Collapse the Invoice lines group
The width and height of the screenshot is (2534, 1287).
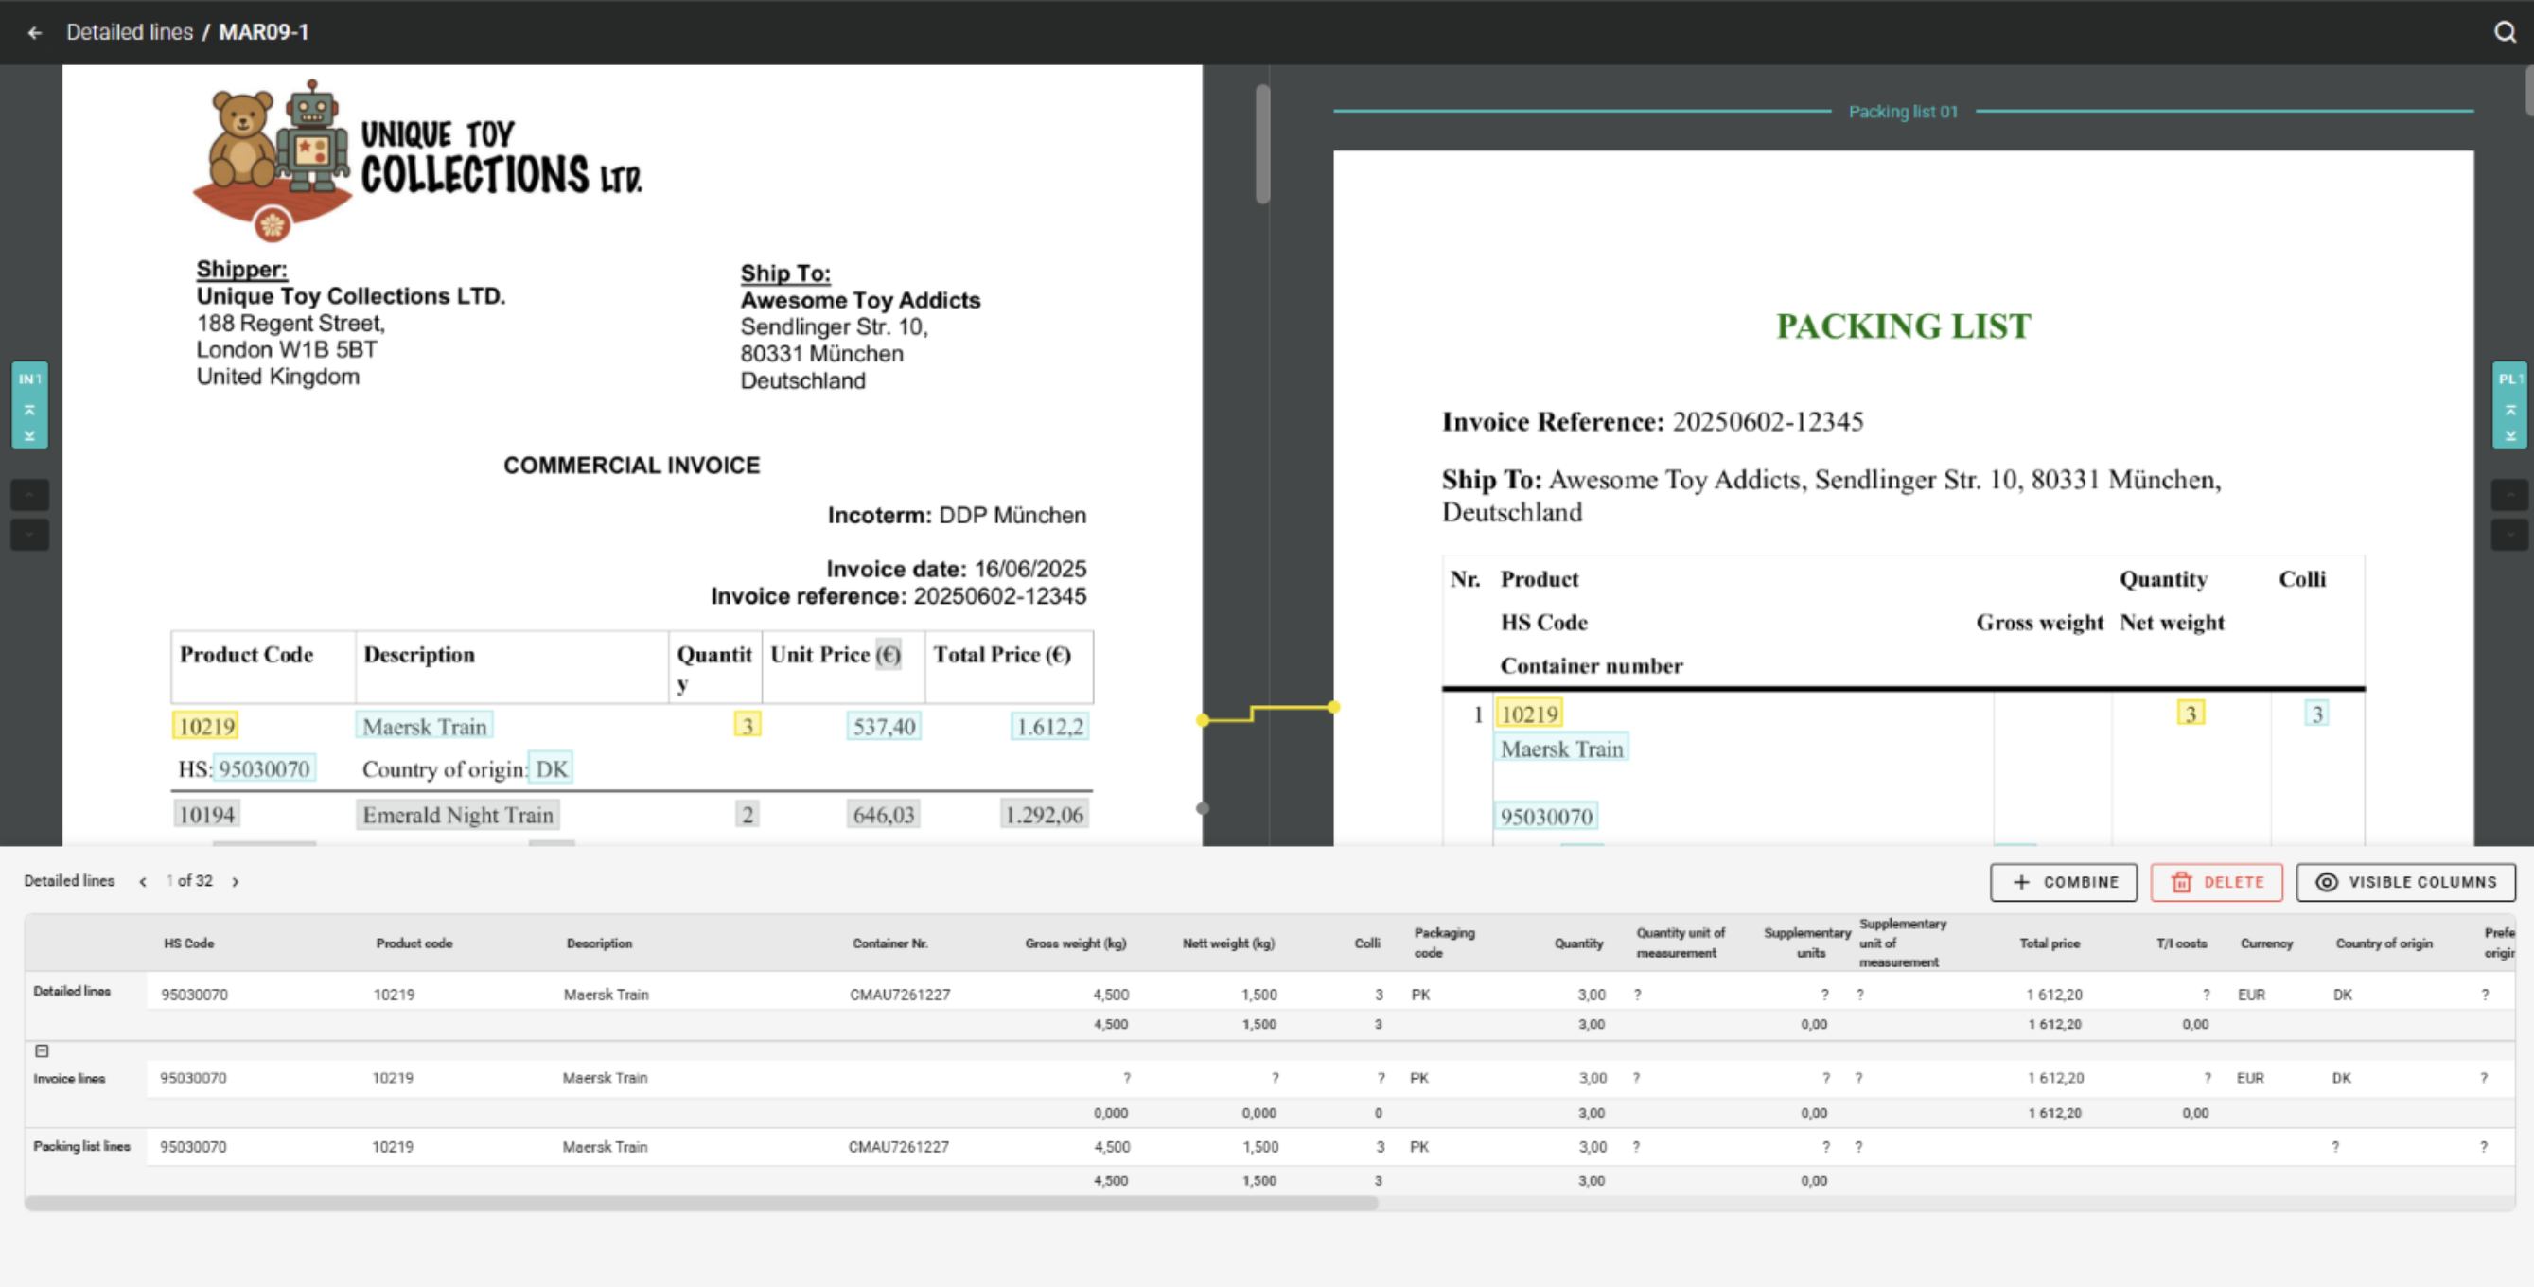click(x=43, y=1050)
